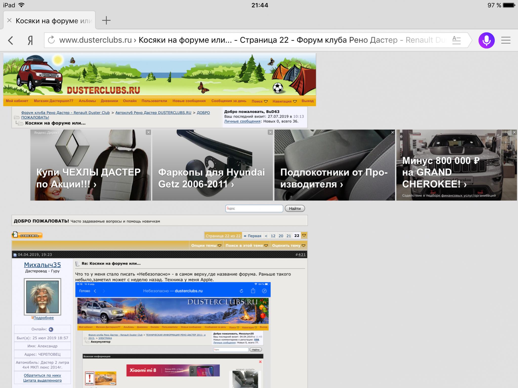
Task: Open Сообщения за день in navbar
Action: point(229,101)
